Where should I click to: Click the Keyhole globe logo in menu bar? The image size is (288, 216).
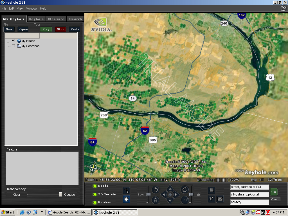(x=283, y=8)
